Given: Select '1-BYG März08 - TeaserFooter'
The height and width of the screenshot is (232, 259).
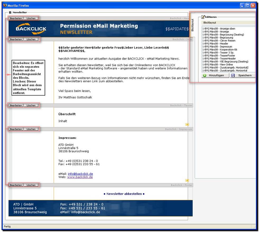Looking at the screenshot, I should 219,56.
